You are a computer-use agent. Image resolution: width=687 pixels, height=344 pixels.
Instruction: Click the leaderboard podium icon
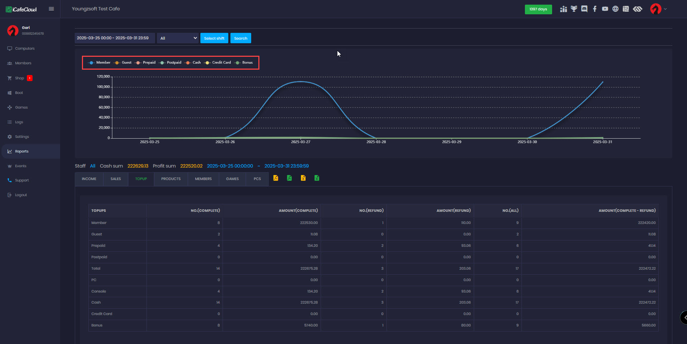click(564, 9)
